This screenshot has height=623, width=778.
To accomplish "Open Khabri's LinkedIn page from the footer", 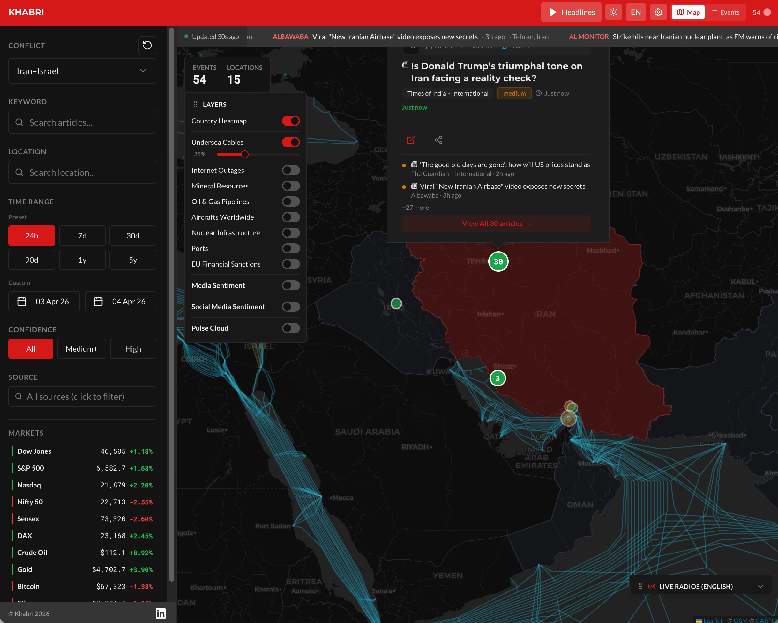I will (x=160, y=613).
